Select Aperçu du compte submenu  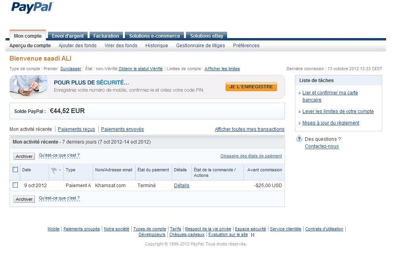(30, 46)
